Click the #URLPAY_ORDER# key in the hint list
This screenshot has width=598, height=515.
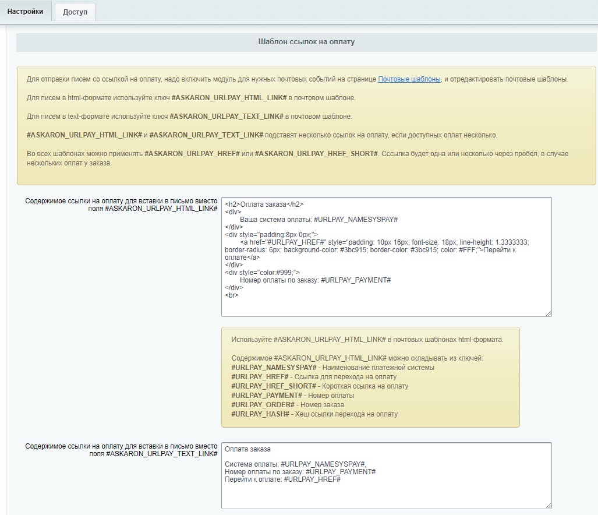pyautogui.click(x=263, y=405)
